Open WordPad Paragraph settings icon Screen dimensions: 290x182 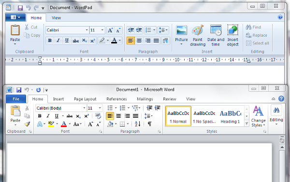tap(165, 41)
